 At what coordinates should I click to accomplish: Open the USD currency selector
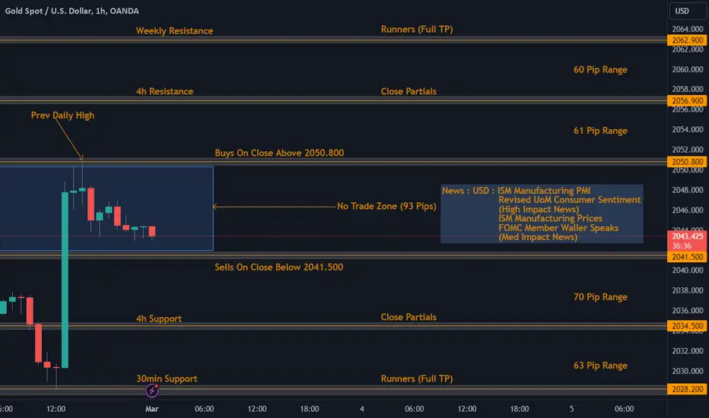[687, 11]
